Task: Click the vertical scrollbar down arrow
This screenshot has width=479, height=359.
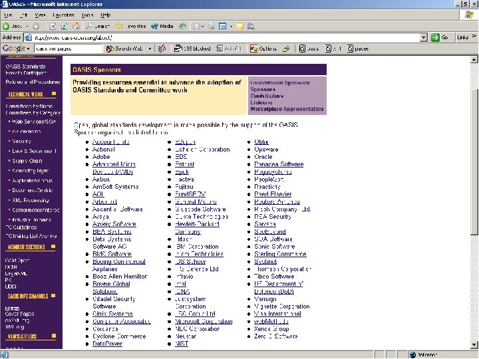Action: [x=474, y=344]
